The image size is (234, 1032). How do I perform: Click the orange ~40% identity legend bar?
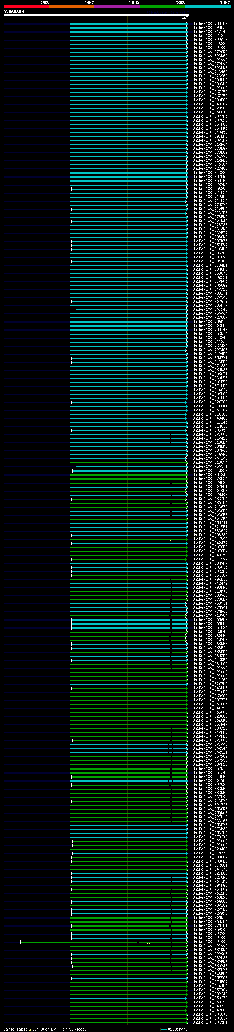click(x=72, y=7)
